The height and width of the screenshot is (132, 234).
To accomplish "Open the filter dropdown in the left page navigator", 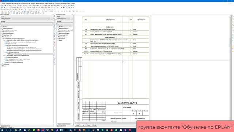I will [x=25, y=19].
